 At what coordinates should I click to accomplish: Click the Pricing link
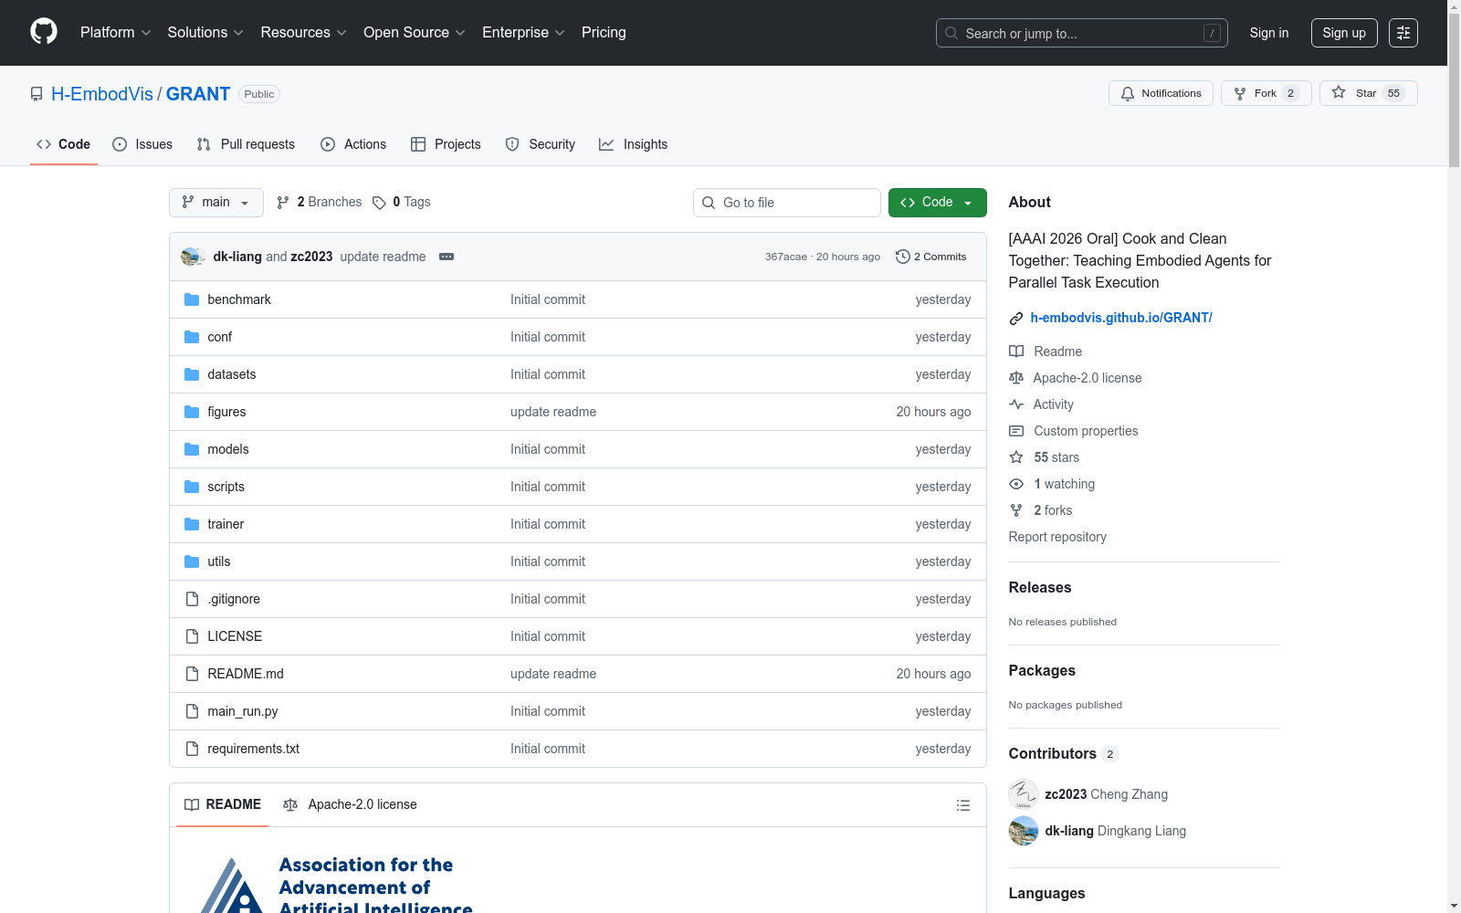tap(604, 33)
